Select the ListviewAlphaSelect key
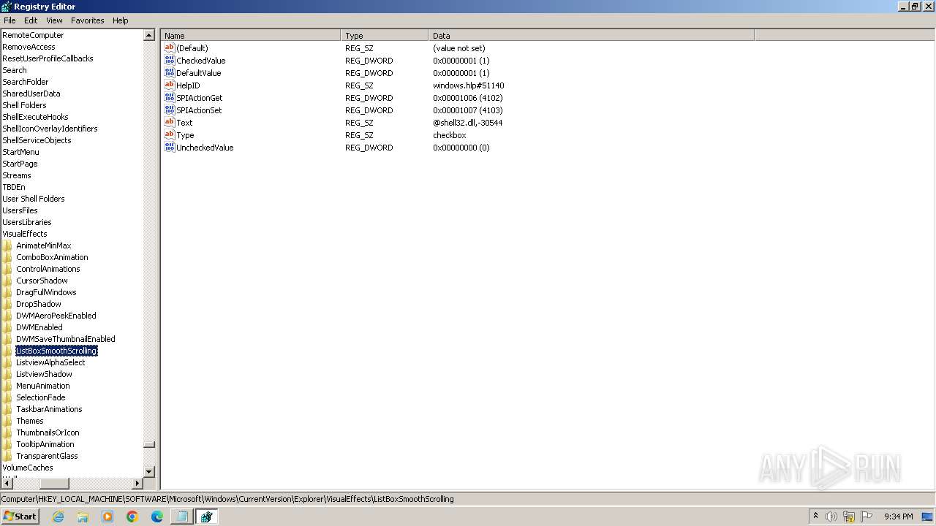Viewport: 936px width, 526px height. click(x=50, y=362)
